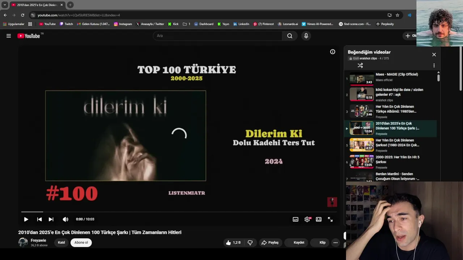Play the video
This screenshot has width=463, height=260.
pyautogui.click(x=26, y=219)
